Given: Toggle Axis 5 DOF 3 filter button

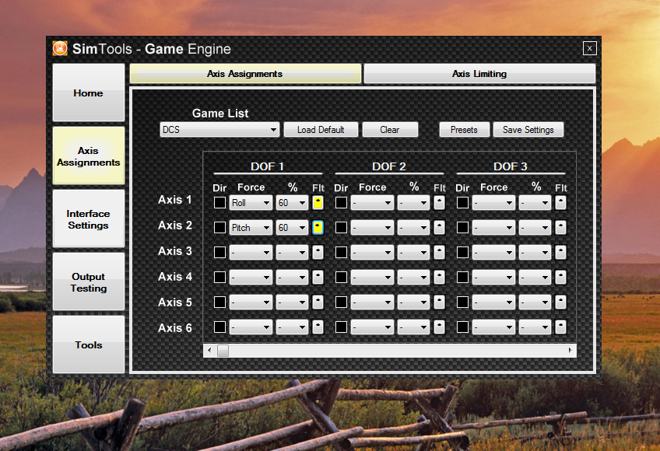Looking at the screenshot, I should pyautogui.click(x=560, y=302).
